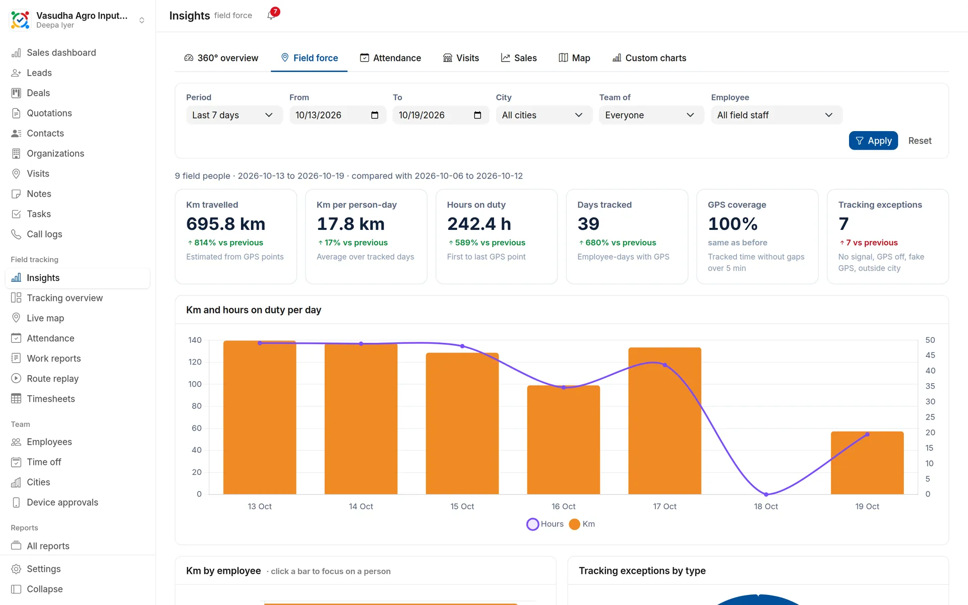The width and height of the screenshot is (968, 605).
Task: Click the Vasudha Agro company logo
Action: pos(20,20)
